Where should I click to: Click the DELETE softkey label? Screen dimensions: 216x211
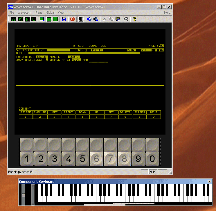[125, 112]
